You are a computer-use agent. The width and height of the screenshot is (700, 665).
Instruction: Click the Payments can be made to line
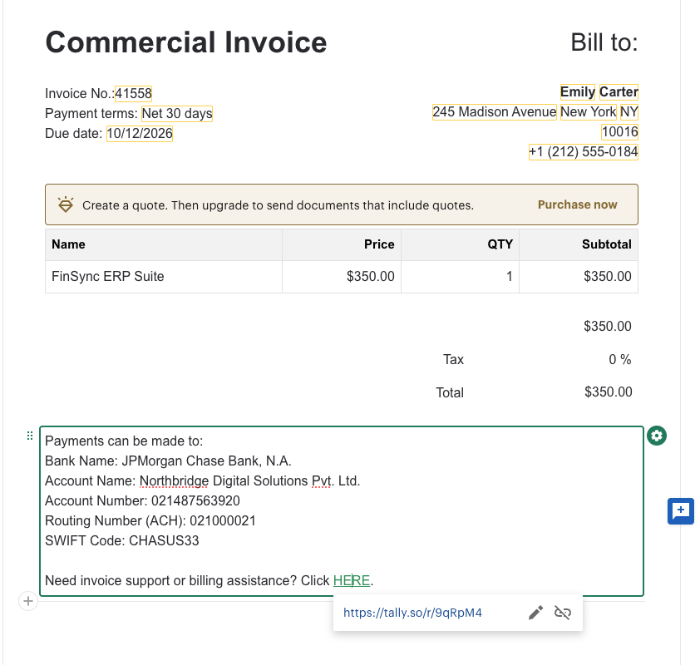coord(124,441)
